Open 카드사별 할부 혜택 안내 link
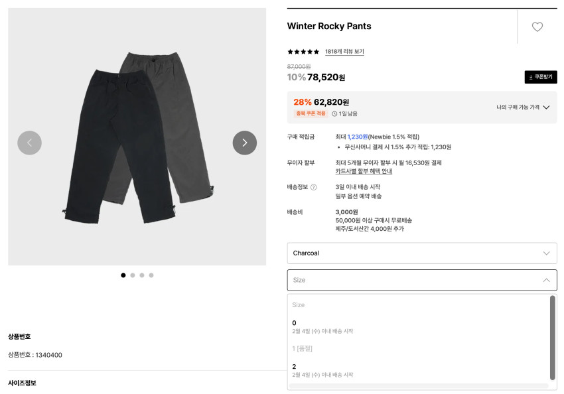The height and width of the screenshot is (394, 564). [x=364, y=171]
